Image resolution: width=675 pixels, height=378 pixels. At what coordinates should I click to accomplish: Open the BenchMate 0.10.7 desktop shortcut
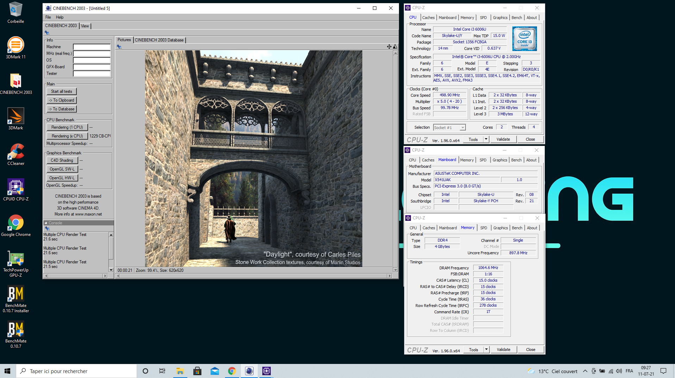point(15,335)
